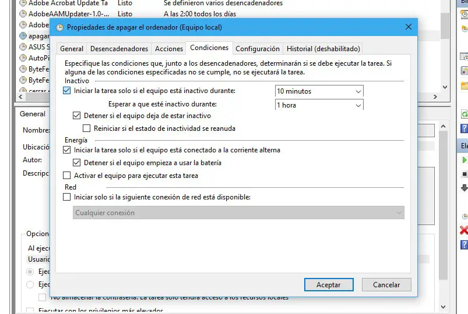Viewport: 468px width, 314px height.
Task: View the Historial (deshabilitado) tab
Action: point(323,49)
